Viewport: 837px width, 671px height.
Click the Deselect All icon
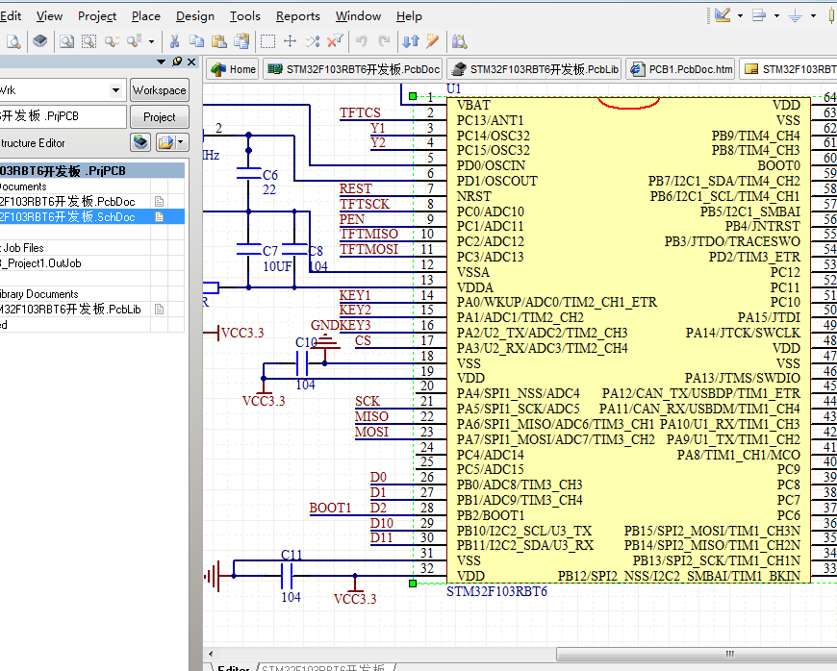[x=313, y=41]
